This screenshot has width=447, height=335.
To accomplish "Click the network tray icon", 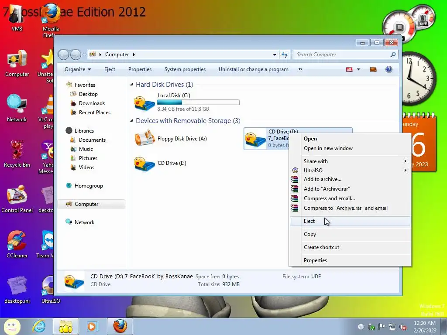I will coord(392,327).
